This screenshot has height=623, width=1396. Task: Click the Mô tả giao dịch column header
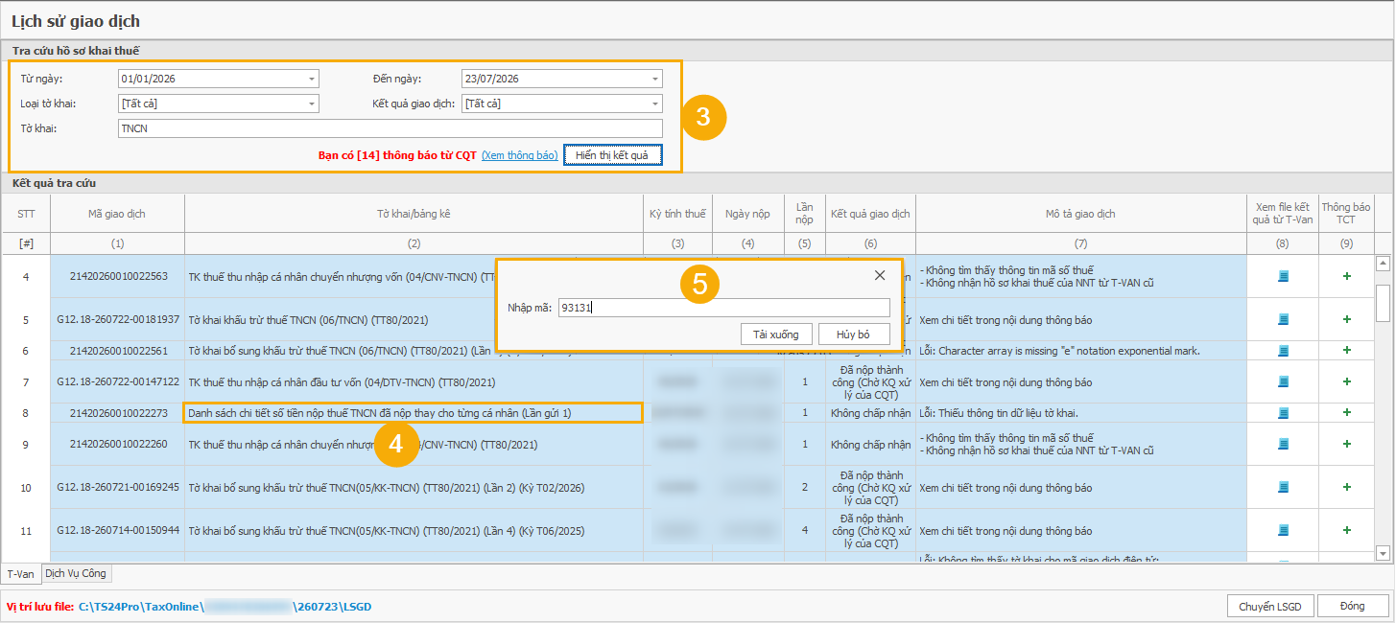click(1080, 214)
